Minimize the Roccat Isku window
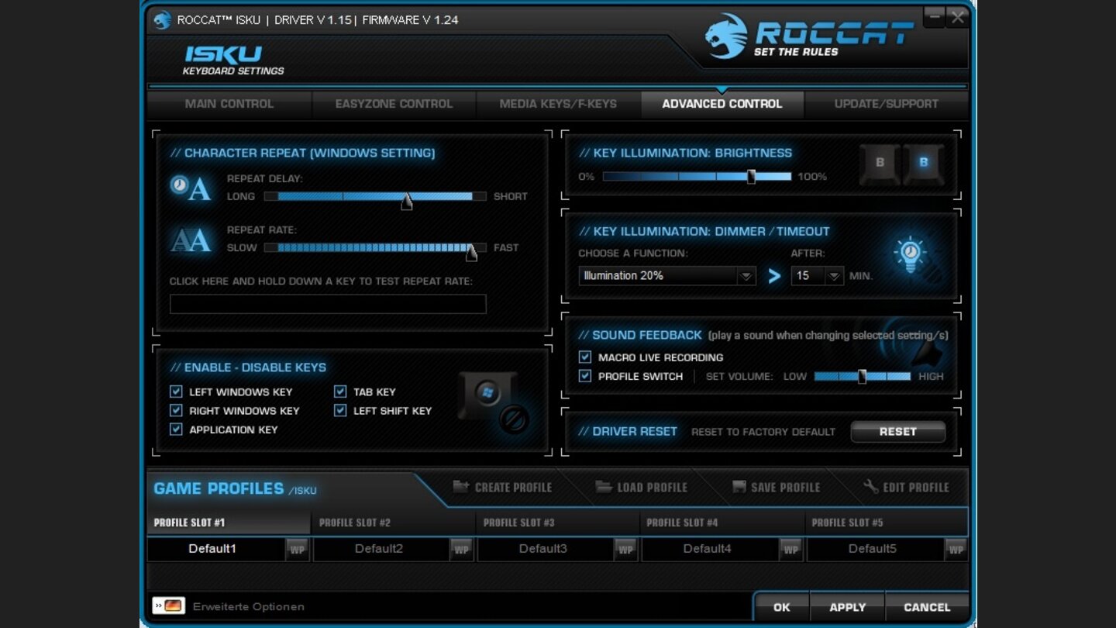The image size is (1116, 628). (935, 16)
